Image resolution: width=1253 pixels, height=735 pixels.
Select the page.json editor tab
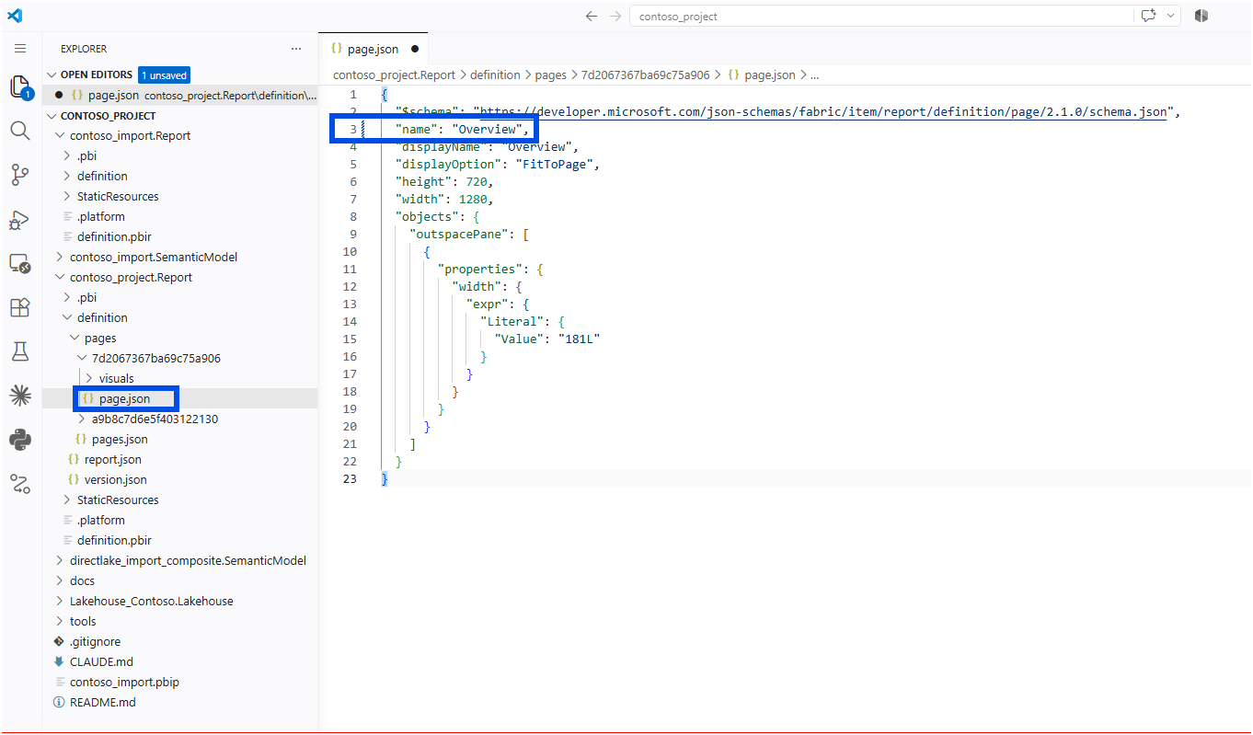coord(374,49)
